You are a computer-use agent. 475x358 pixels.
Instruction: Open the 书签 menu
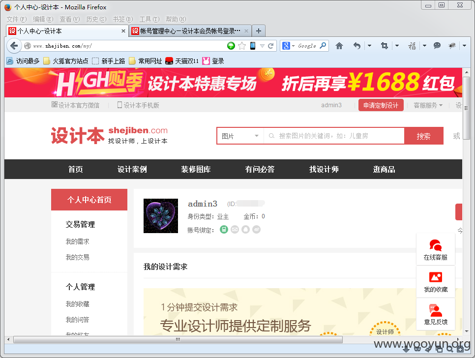click(123, 19)
